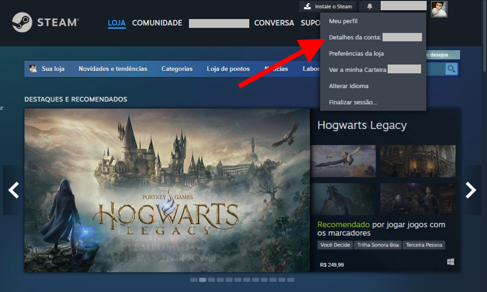Open the Categorias store tab
The image size is (487, 292).
[177, 69]
